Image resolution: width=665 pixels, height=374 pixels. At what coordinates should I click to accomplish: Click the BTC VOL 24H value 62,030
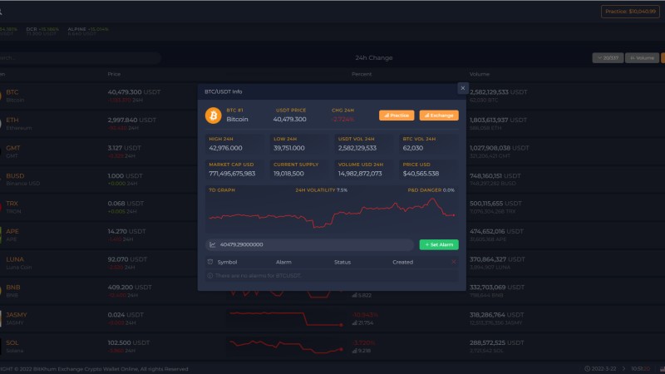click(x=412, y=148)
